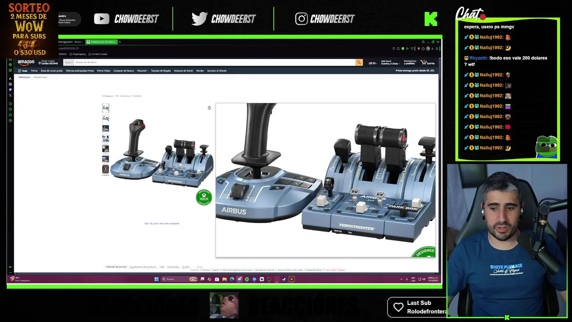The height and width of the screenshot is (322, 572).
Task: Click the ESP LAA language indicator
Action: (413, 279)
